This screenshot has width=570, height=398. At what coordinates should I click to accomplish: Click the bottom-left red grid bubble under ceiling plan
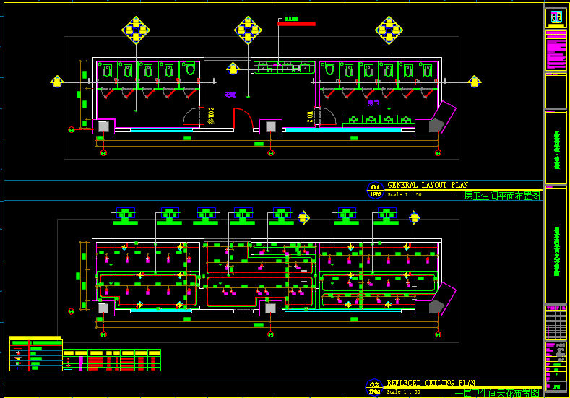click(x=103, y=334)
